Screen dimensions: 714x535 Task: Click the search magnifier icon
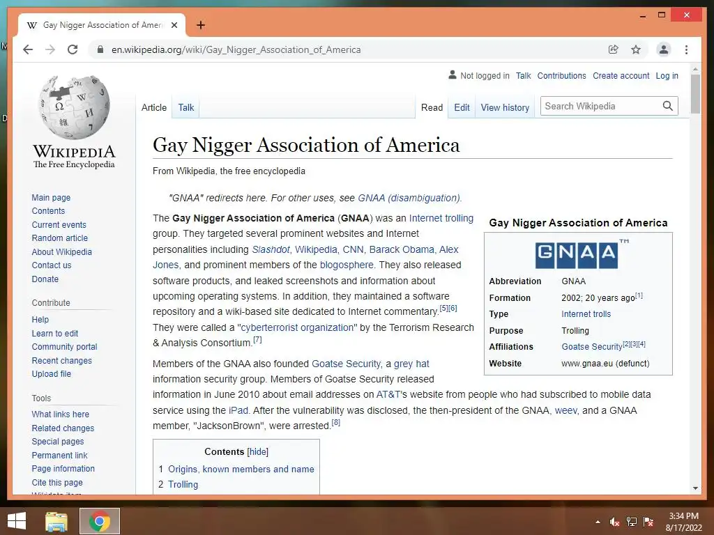667,106
